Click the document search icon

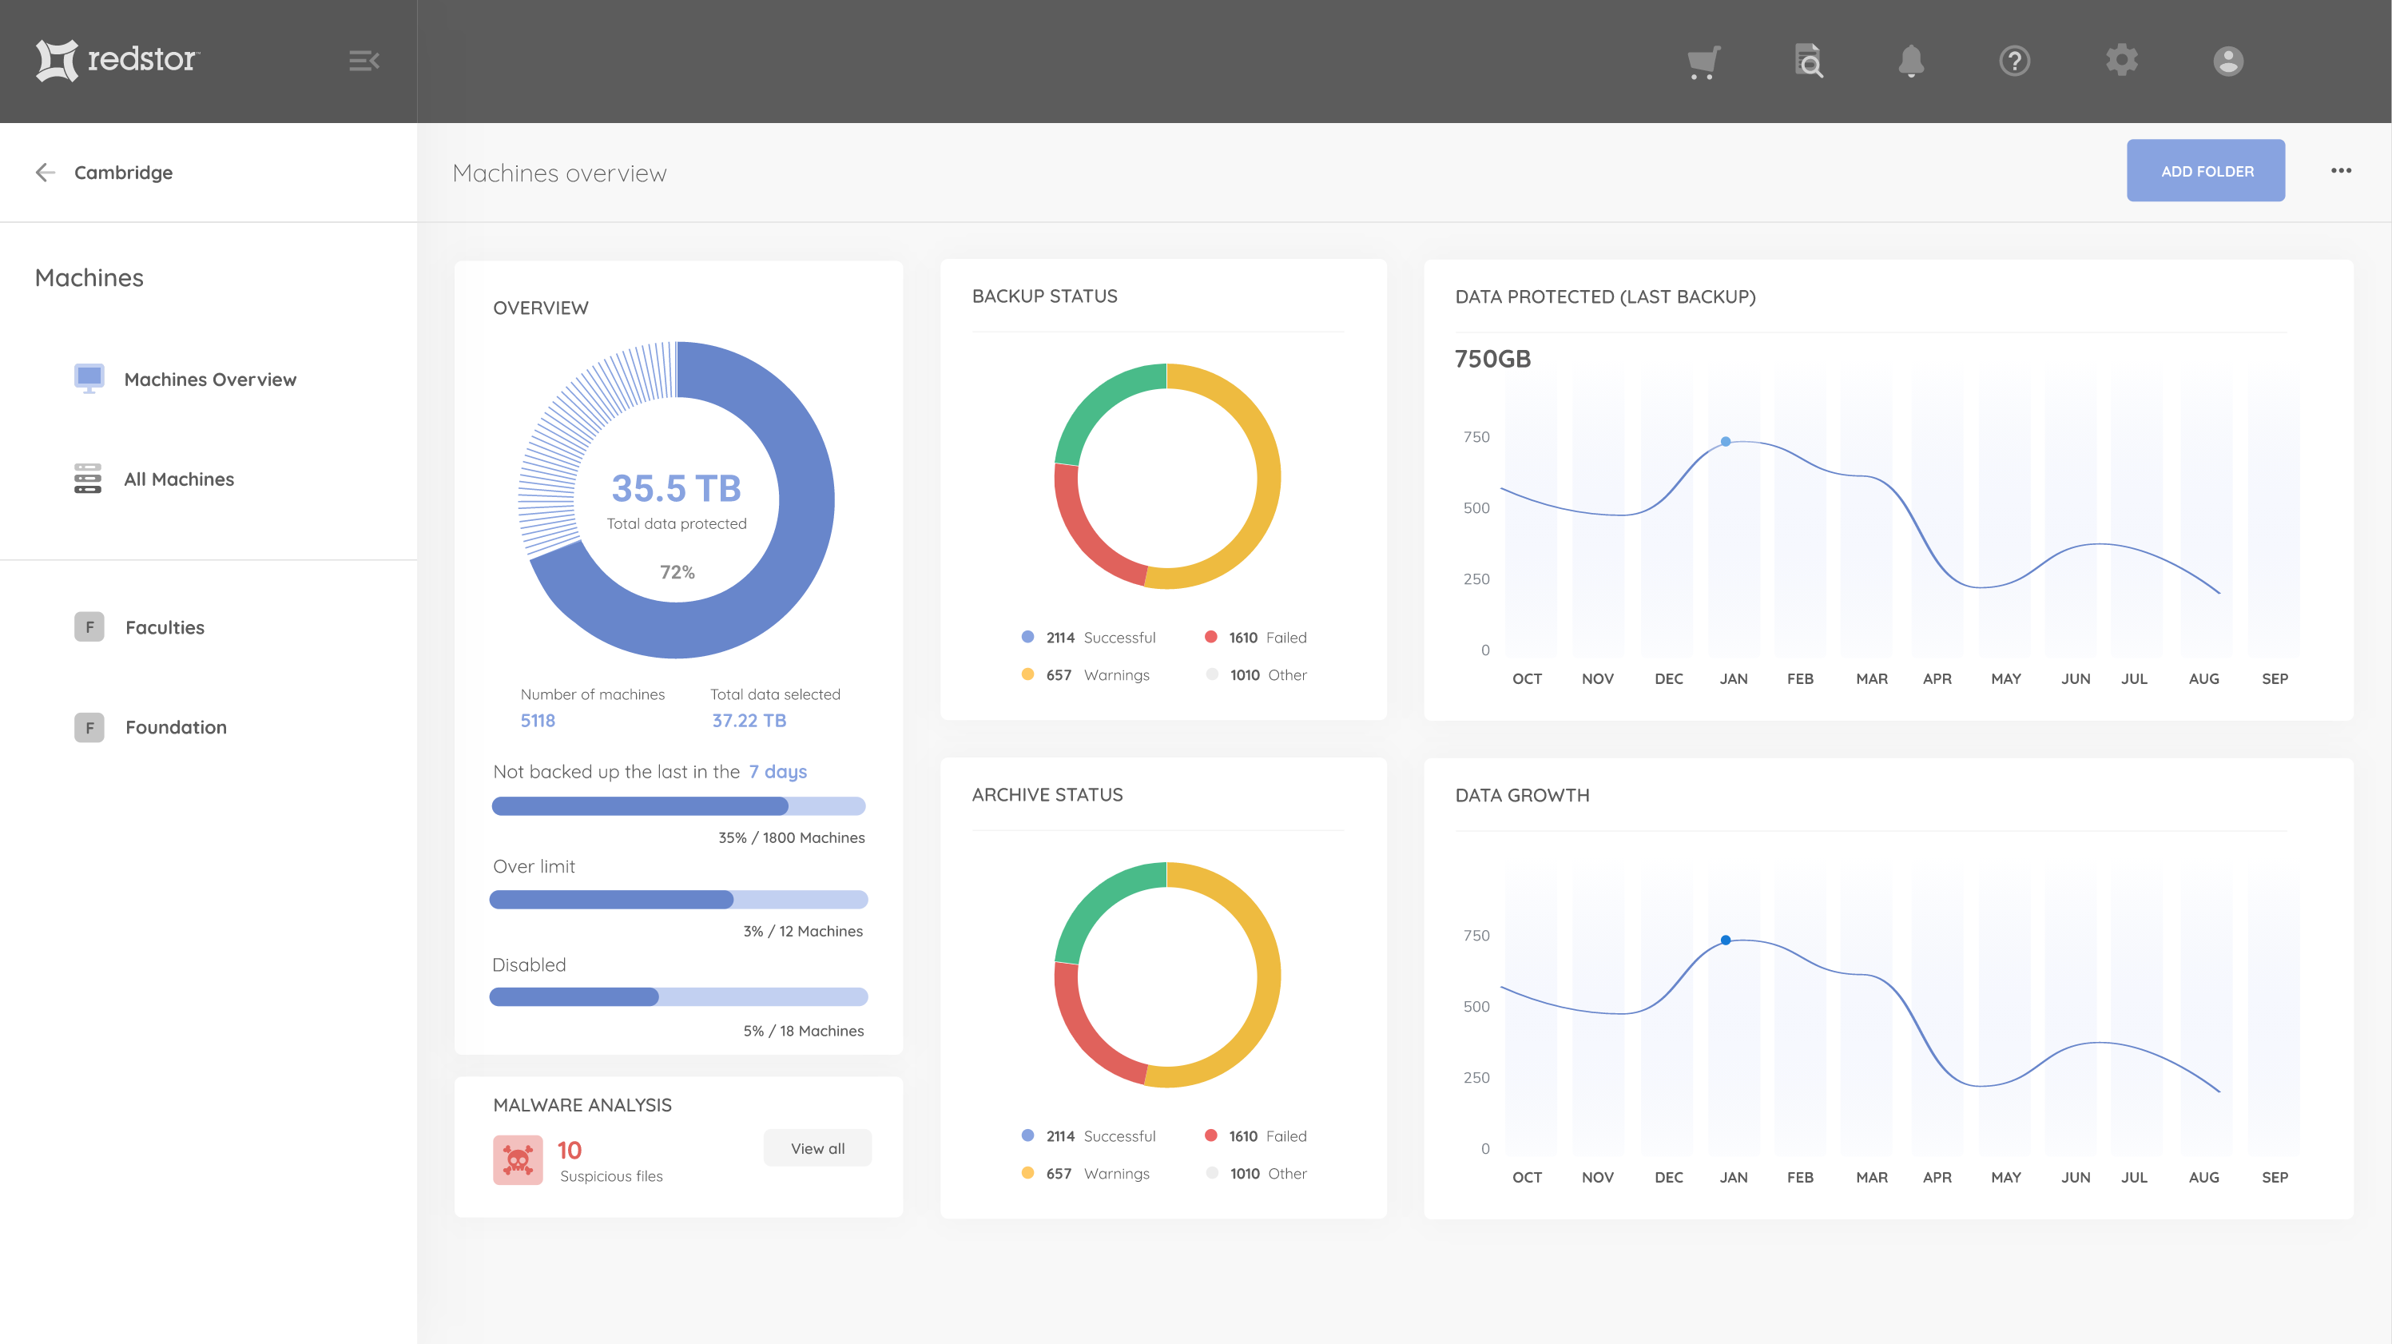tap(1808, 62)
